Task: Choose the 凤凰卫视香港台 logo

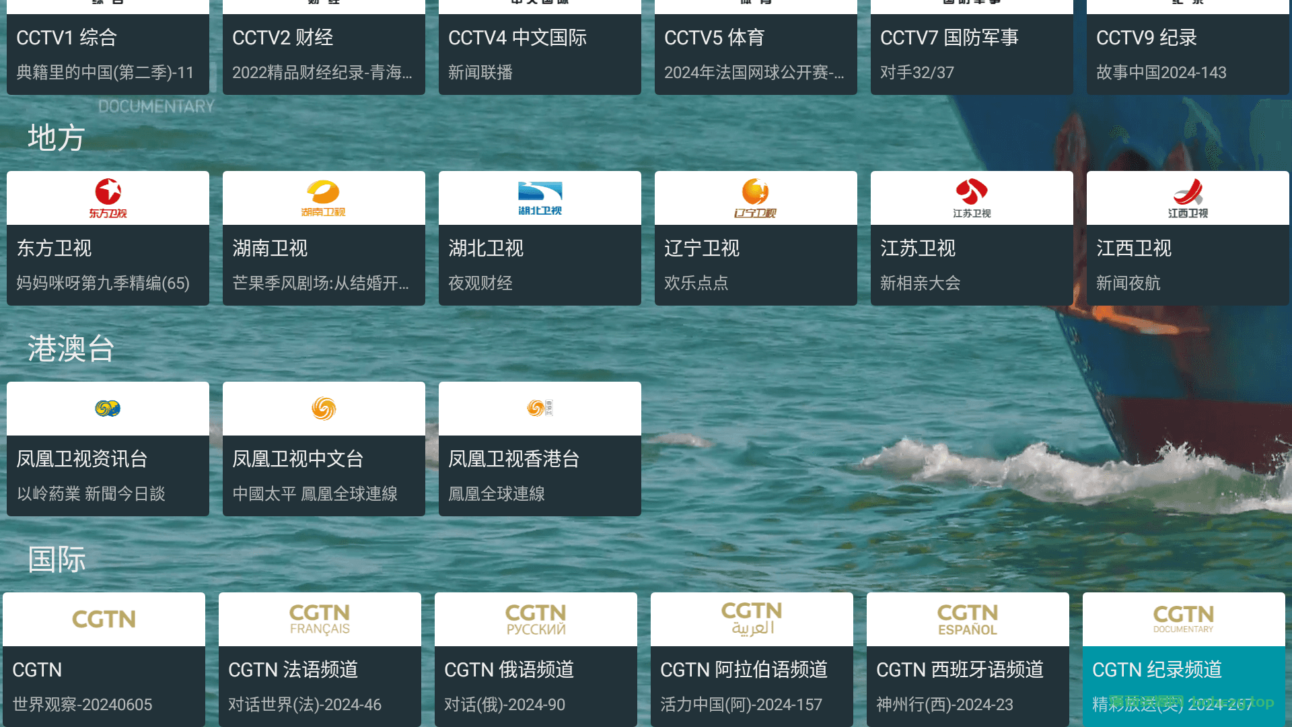Action: (540, 408)
